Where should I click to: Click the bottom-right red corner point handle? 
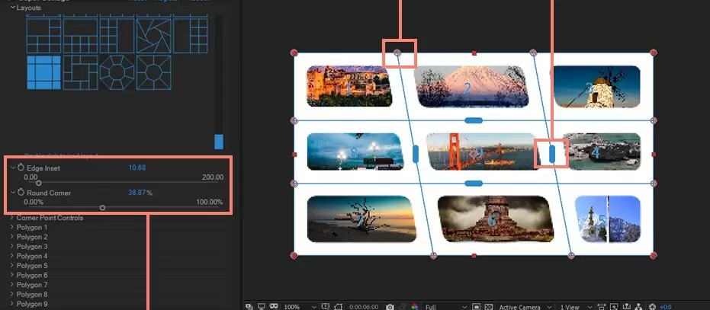(654, 256)
